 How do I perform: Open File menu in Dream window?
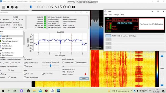click(x=106, y=15)
